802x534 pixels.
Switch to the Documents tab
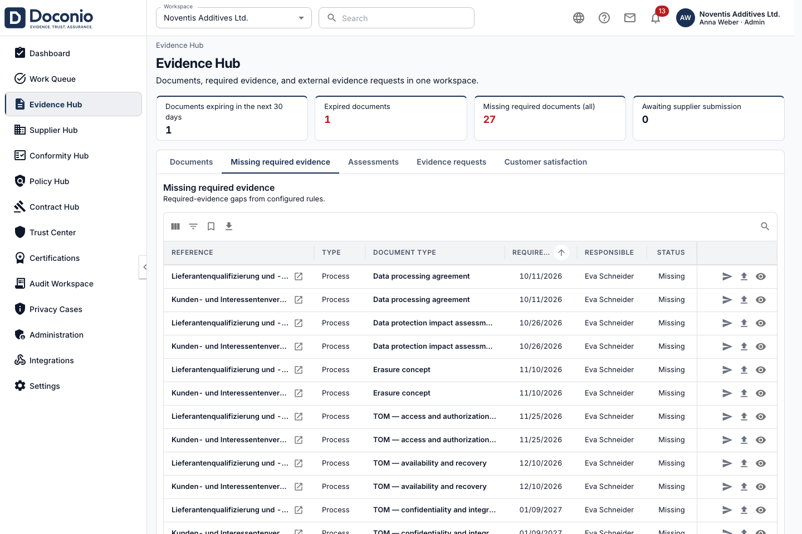click(191, 162)
